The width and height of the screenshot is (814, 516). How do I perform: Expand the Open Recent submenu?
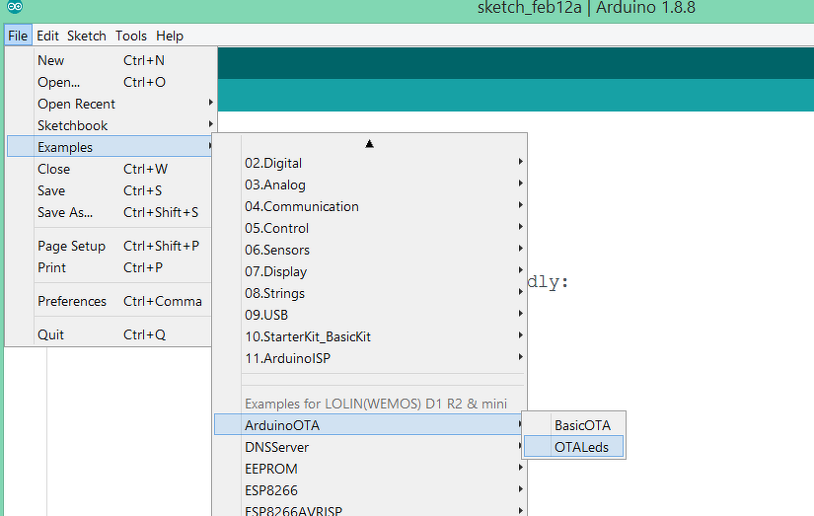point(77,104)
